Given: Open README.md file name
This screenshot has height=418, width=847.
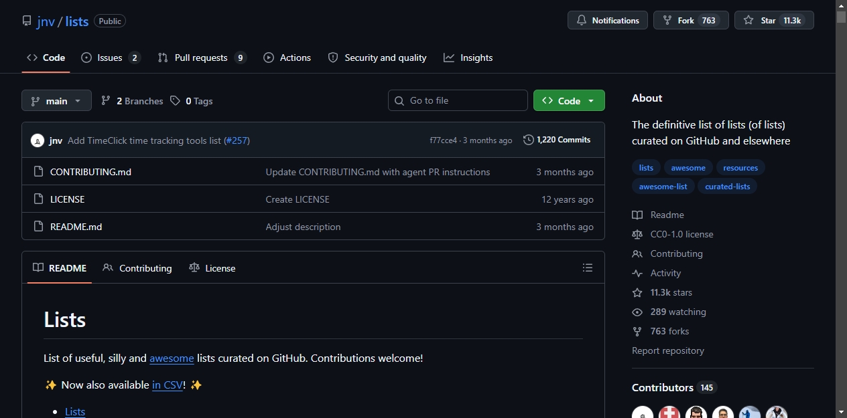Looking at the screenshot, I should click(x=76, y=227).
